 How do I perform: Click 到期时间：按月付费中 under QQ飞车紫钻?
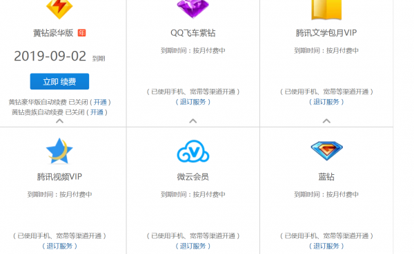tap(193, 50)
